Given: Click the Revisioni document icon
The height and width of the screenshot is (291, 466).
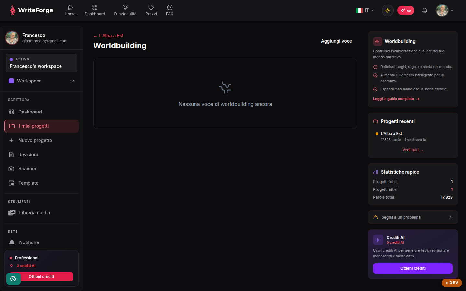Looking at the screenshot, I should [11, 155].
